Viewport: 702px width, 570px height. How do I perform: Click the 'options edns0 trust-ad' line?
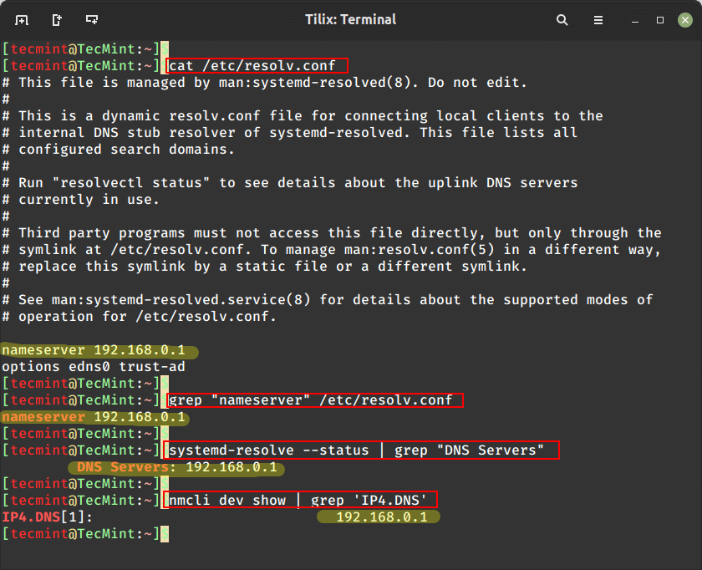pos(93,367)
